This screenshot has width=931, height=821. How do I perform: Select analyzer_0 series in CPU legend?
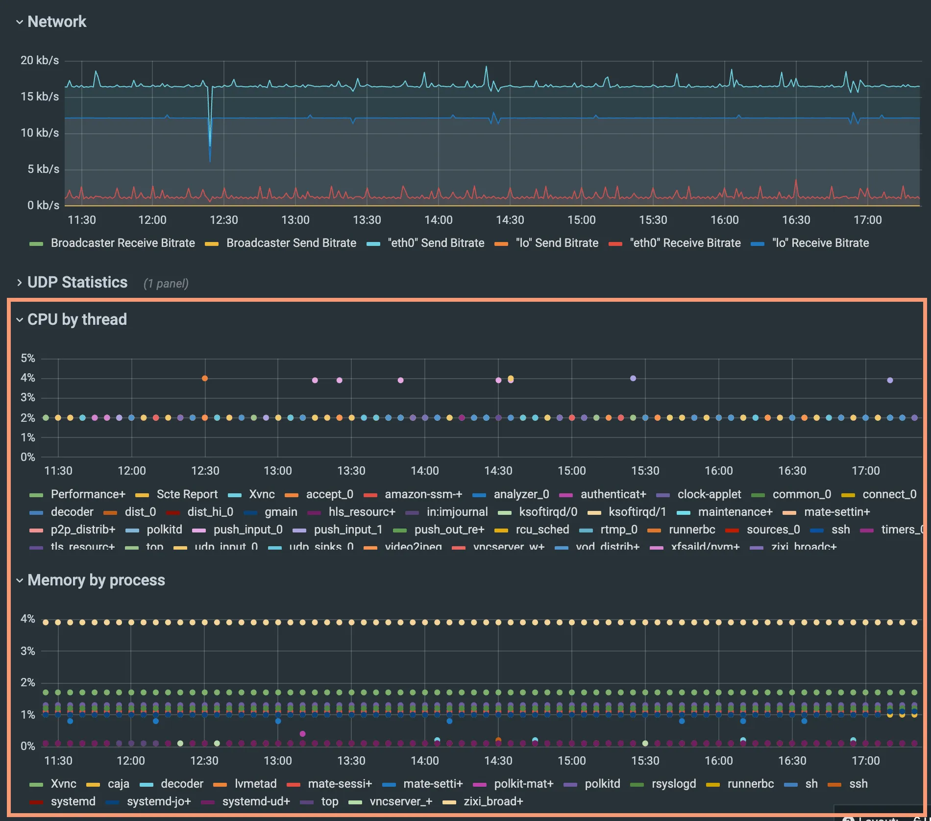521,494
